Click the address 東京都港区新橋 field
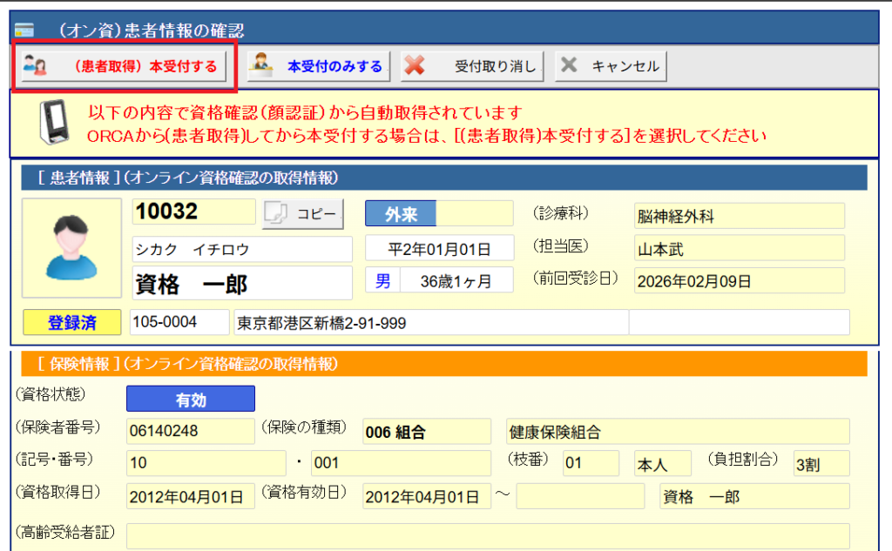This screenshot has height=551, width=892. [x=429, y=322]
